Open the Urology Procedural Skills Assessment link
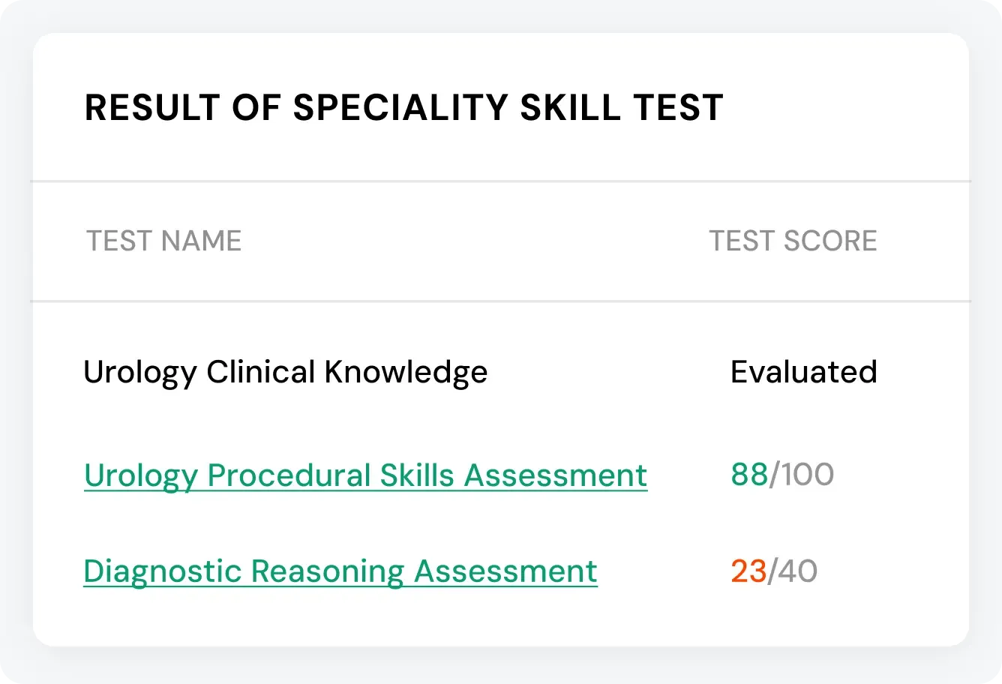The image size is (1002, 684). [365, 475]
